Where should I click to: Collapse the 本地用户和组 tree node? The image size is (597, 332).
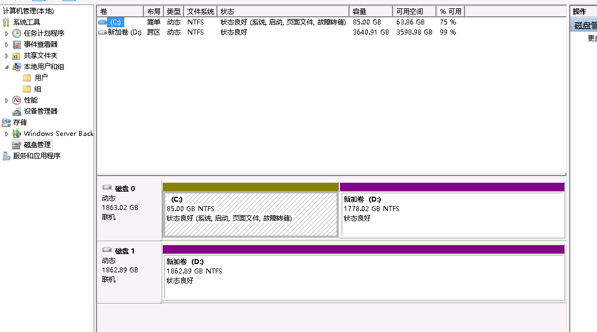(x=7, y=67)
